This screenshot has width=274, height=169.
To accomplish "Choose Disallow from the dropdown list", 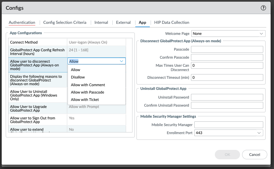I will [78, 77].
